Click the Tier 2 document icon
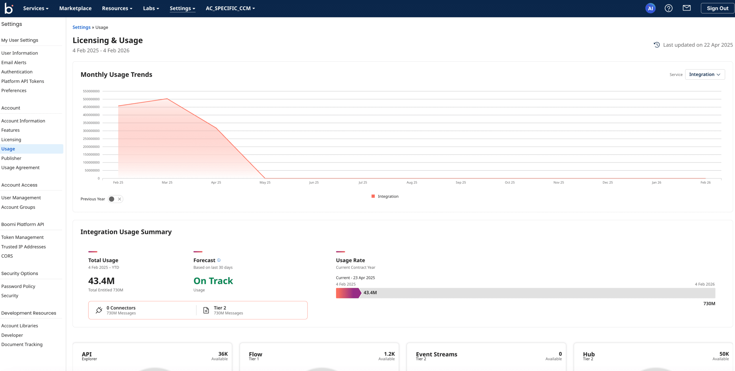 [206, 310]
